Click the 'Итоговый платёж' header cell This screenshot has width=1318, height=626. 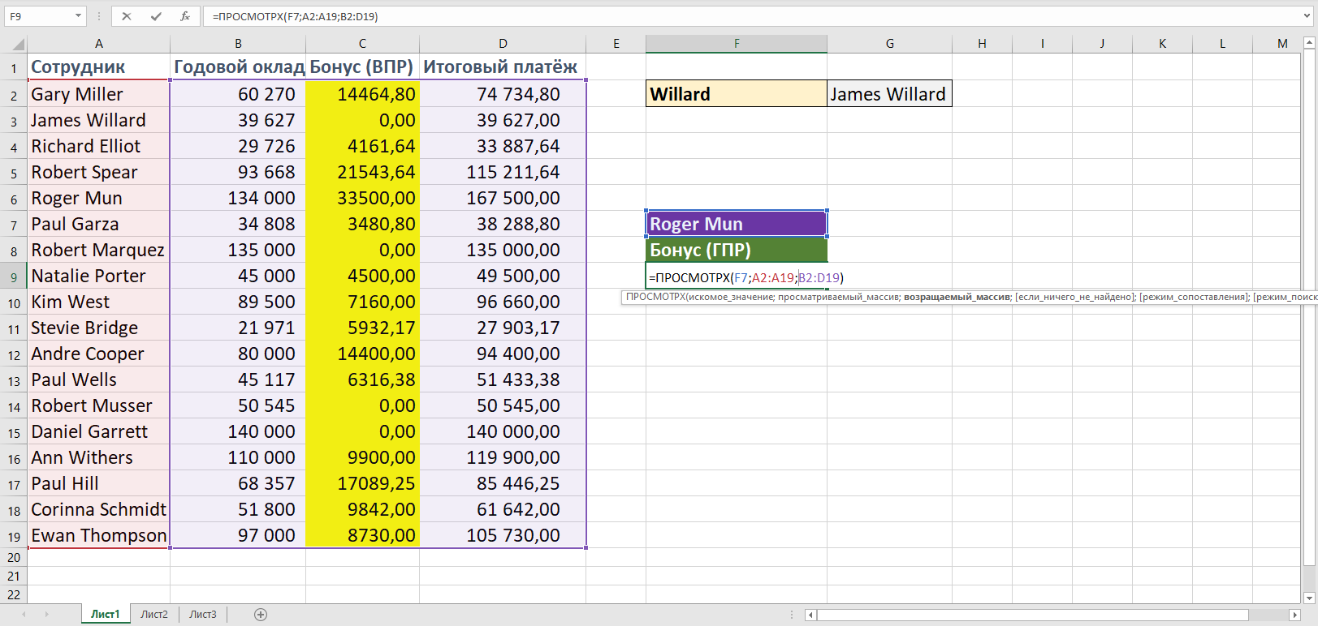(503, 67)
